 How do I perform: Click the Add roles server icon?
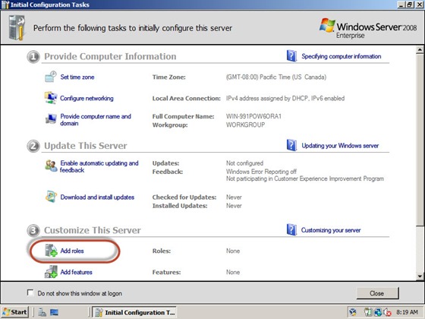pos(51,251)
